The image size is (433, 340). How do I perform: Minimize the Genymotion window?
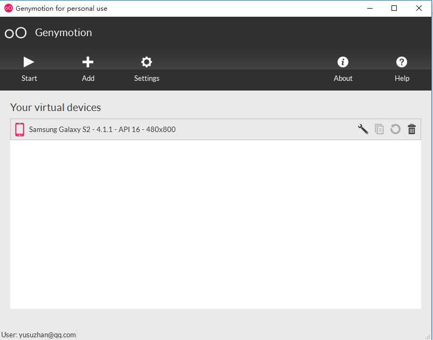370,8
